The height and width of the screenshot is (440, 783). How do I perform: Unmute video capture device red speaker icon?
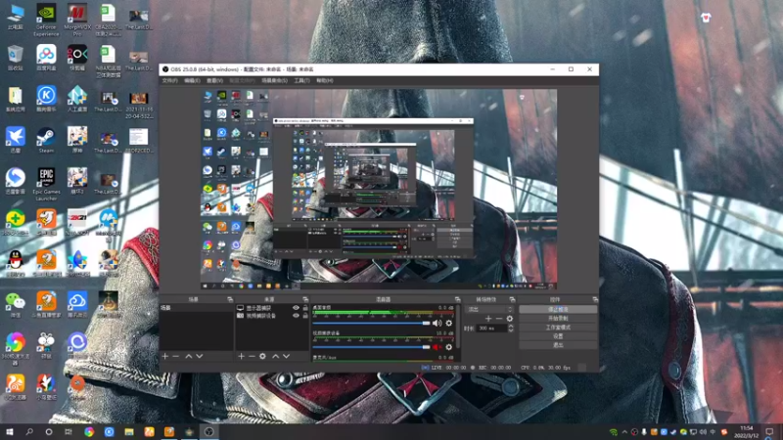(x=437, y=347)
